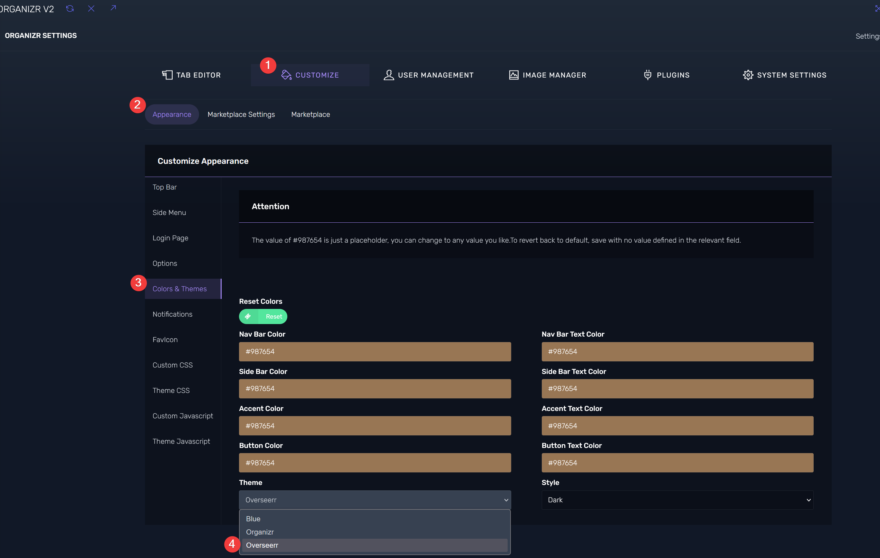Click Nav Bar Text Color field
Viewport: 880px width, 558px height.
677,352
